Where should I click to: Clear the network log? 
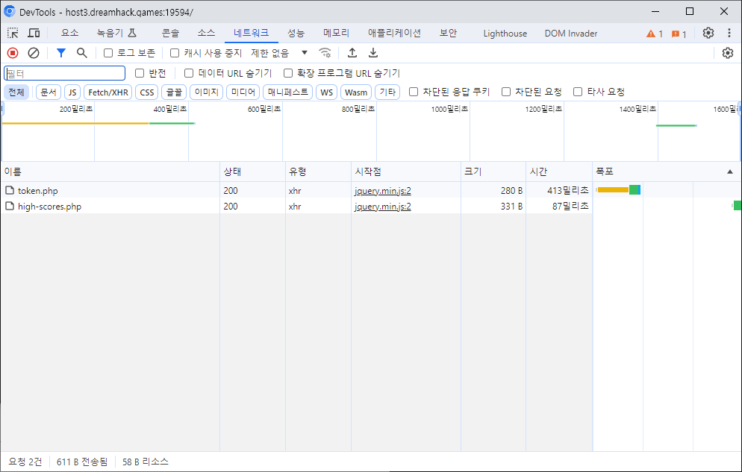tap(34, 53)
